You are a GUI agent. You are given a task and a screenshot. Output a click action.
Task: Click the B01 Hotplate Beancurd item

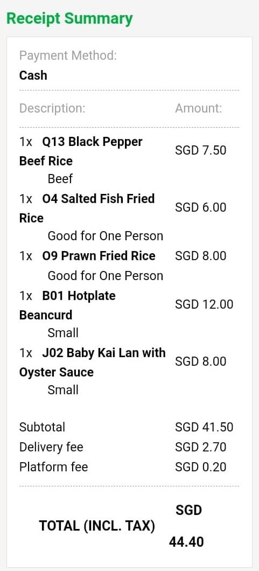67,305
